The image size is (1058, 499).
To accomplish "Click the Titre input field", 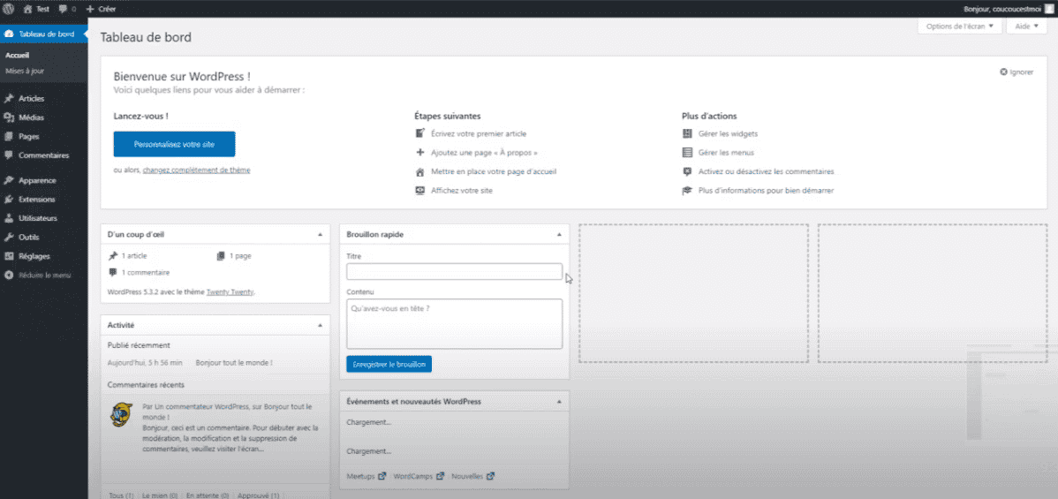I will point(454,271).
